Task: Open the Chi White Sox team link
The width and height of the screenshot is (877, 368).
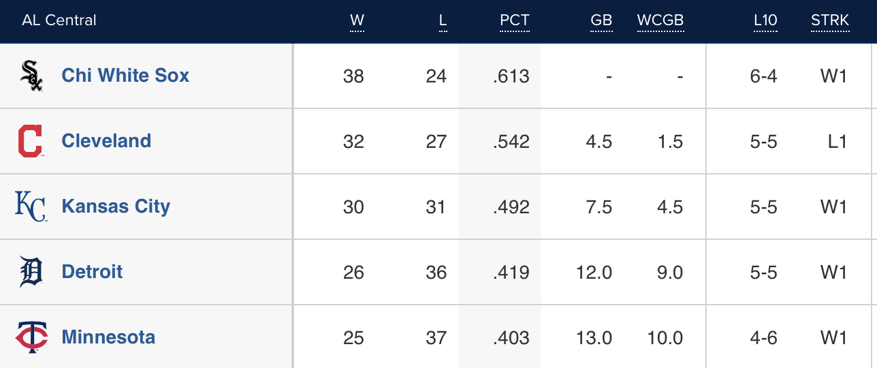Action: coord(125,76)
